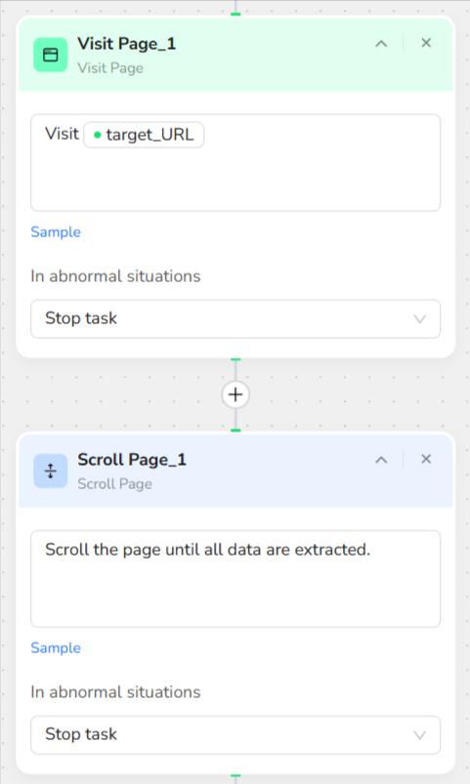
Task: Click green connector at top of Visit Page
Action: 235,14
